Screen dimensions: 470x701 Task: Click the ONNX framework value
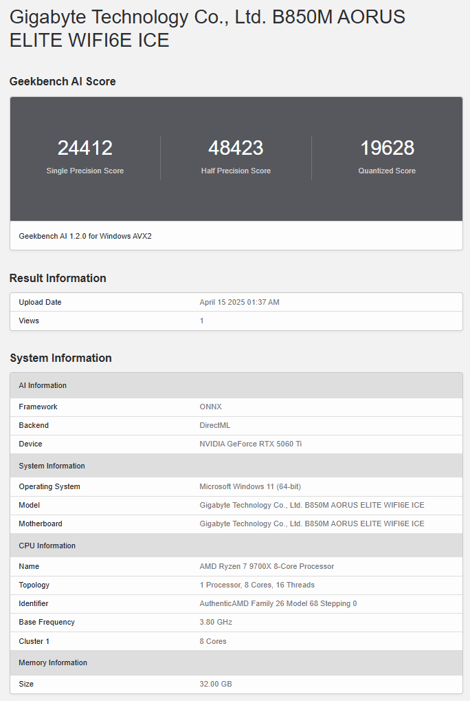coord(211,407)
